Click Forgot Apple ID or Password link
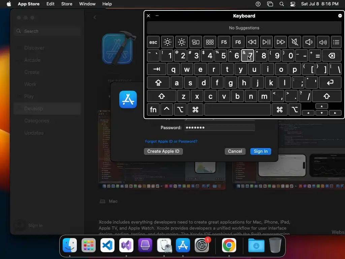Image resolution: width=345 pixels, height=259 pixels. click(x=171, y=141)
